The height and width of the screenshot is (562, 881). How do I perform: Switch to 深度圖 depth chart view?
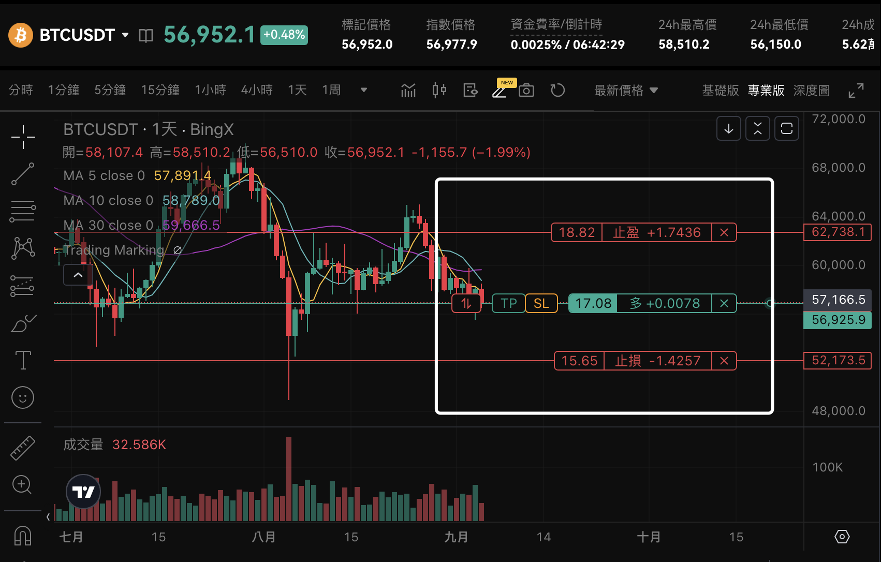click(811, 91)
